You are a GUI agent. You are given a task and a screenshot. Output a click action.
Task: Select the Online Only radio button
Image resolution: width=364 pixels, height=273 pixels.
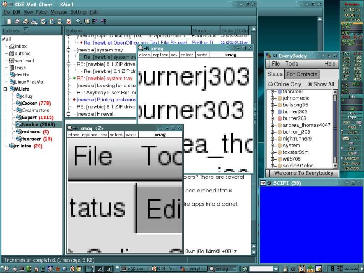click(x=270, y=84)
